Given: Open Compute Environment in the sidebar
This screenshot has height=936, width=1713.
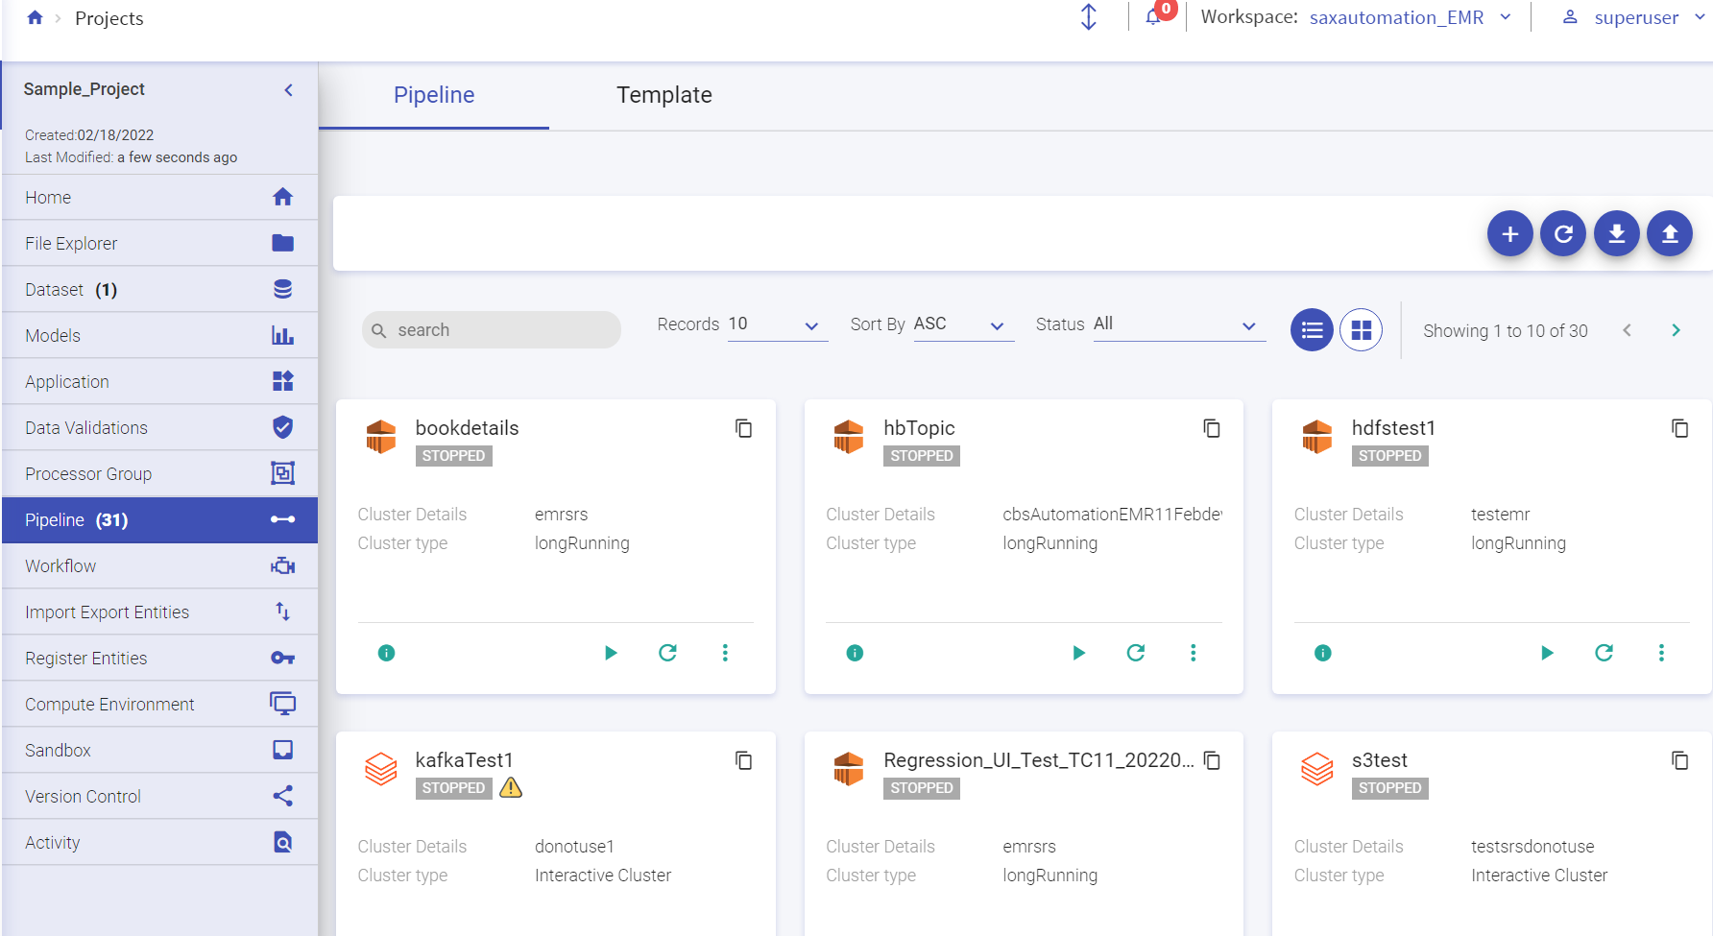Looking at the screenshot, I should pyautogui.click(x=159, y=704).
